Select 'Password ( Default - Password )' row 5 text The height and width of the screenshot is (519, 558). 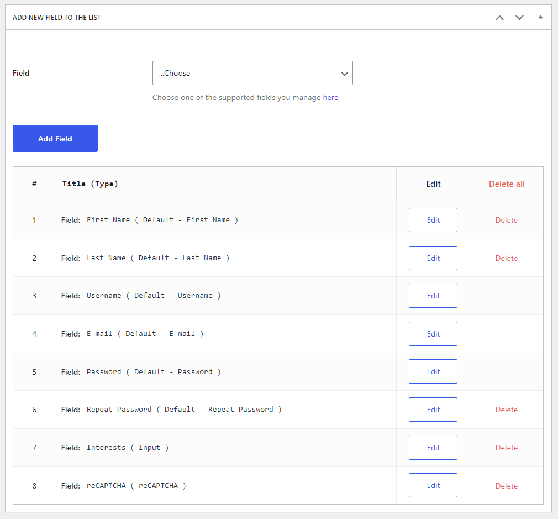coord(154,372)
